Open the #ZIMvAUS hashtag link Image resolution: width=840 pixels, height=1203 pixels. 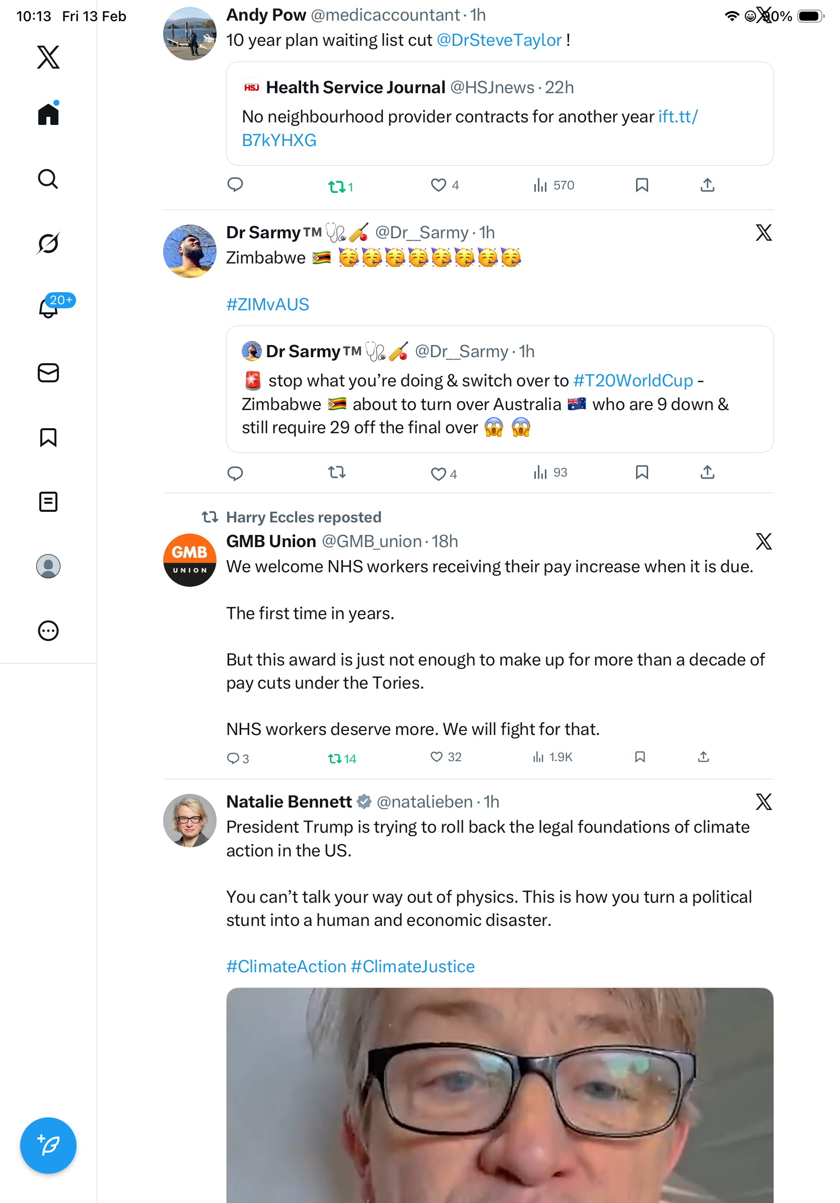(267, 304)
